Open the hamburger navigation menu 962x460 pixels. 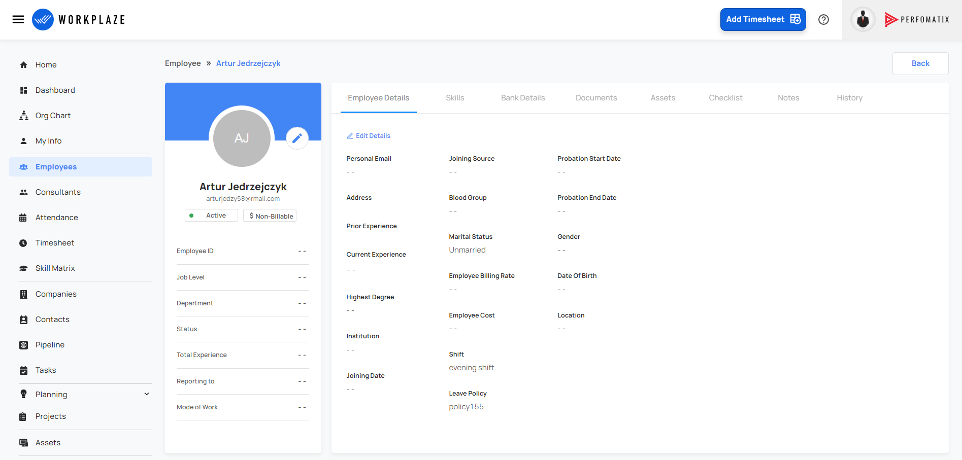click(x=18, y=19)
